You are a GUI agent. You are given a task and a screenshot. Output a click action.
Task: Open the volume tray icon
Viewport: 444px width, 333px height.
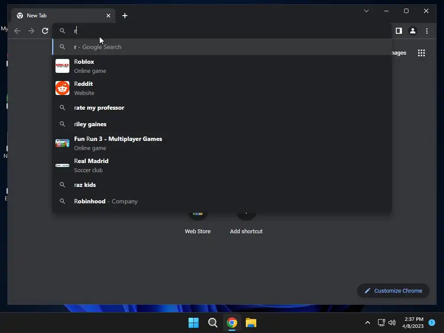point(392,323)
